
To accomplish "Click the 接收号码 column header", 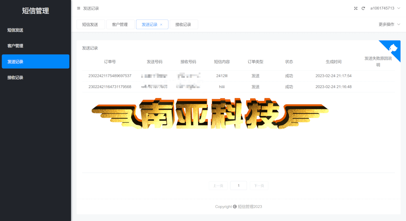I will (x=188, y=61).
